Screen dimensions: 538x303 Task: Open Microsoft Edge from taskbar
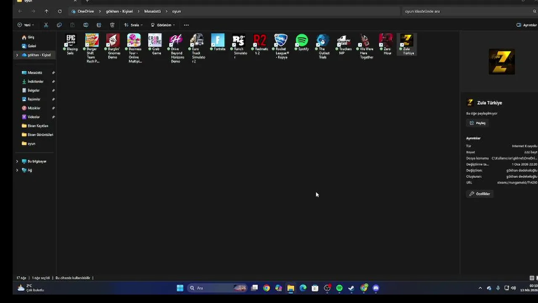pos(303,288)
